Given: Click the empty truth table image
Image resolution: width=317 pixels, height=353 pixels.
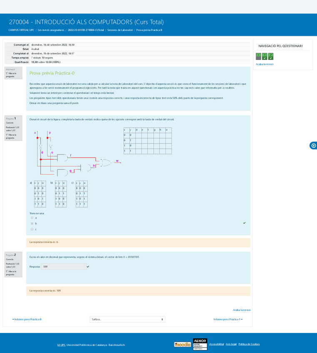Looking at the screenshot, I should coord(147,141).
